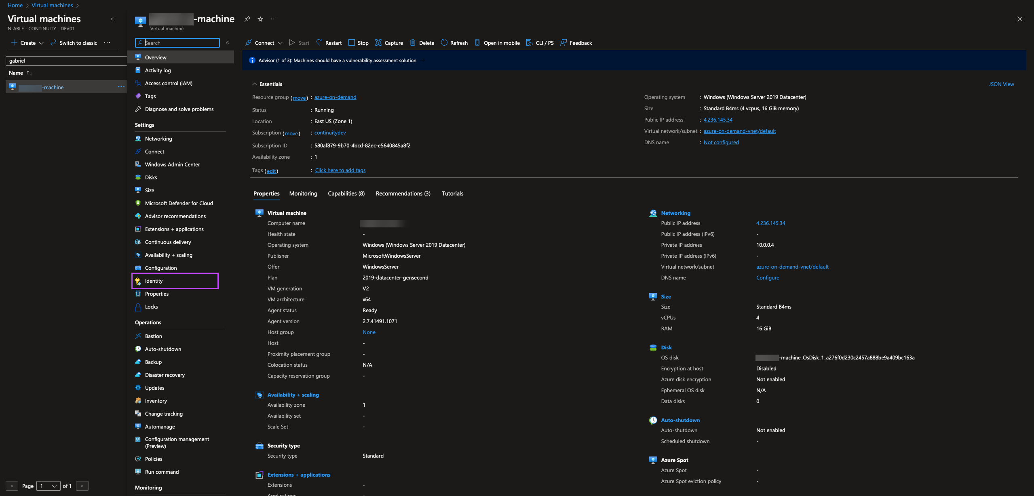Open page number dropdown
Image resolution: width=1034 pixels, height=496 pixels.
click(48, 486)
